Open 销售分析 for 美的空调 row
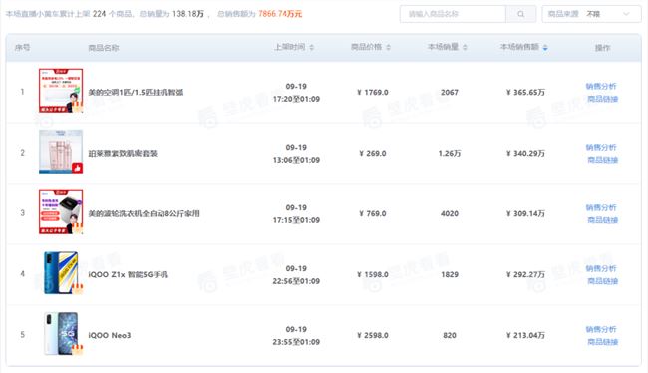 (x=601, y=86)
